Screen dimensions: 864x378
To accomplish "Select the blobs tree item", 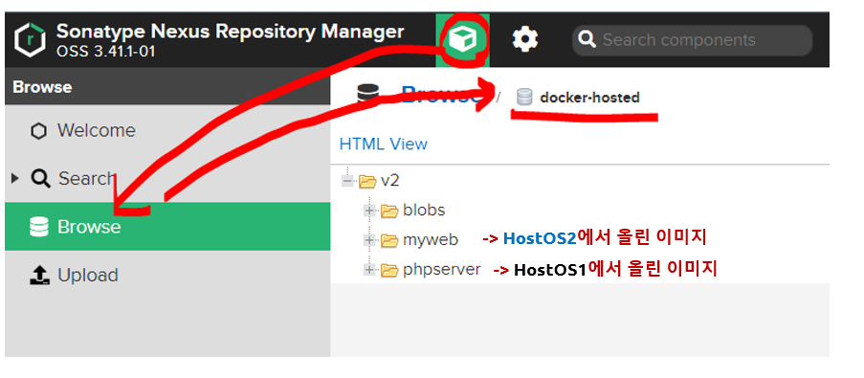I will [x=424, y=210].
